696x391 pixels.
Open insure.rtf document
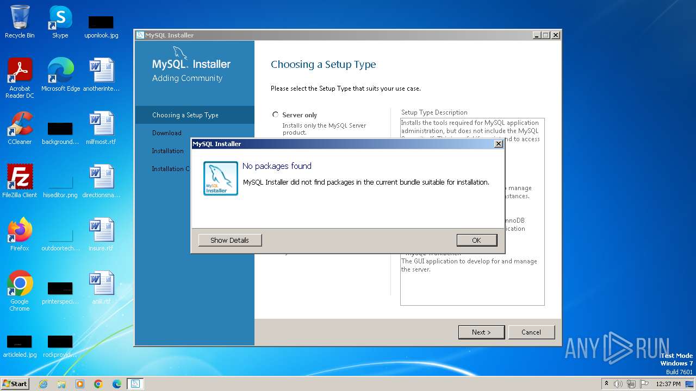tap(101, 234)
